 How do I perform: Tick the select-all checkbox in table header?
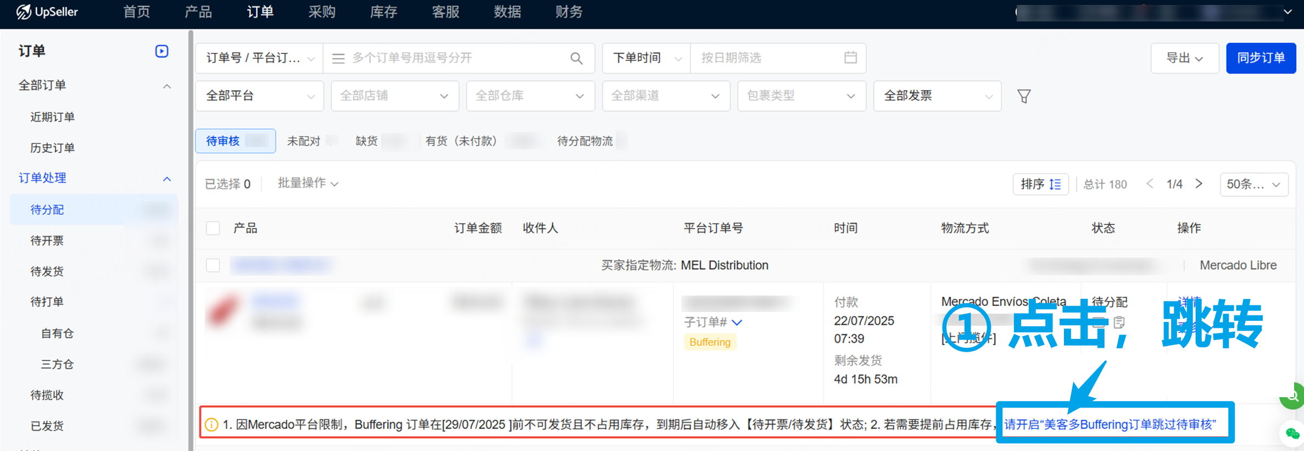pyautogui.click(x=213, y=228)
